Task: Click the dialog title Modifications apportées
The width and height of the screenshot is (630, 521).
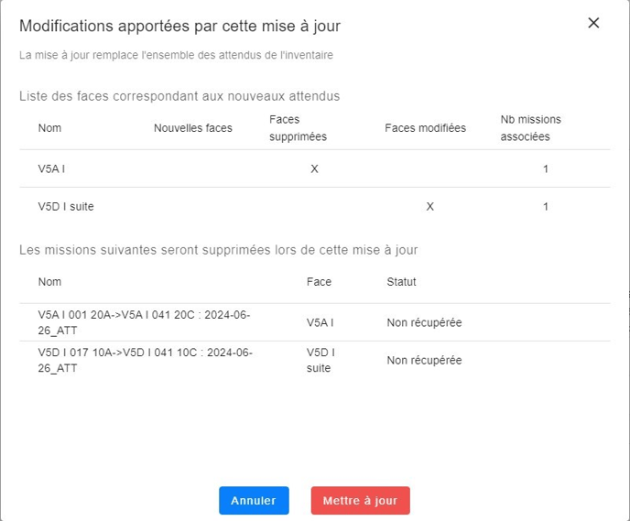Action: (x=179, y=26)
